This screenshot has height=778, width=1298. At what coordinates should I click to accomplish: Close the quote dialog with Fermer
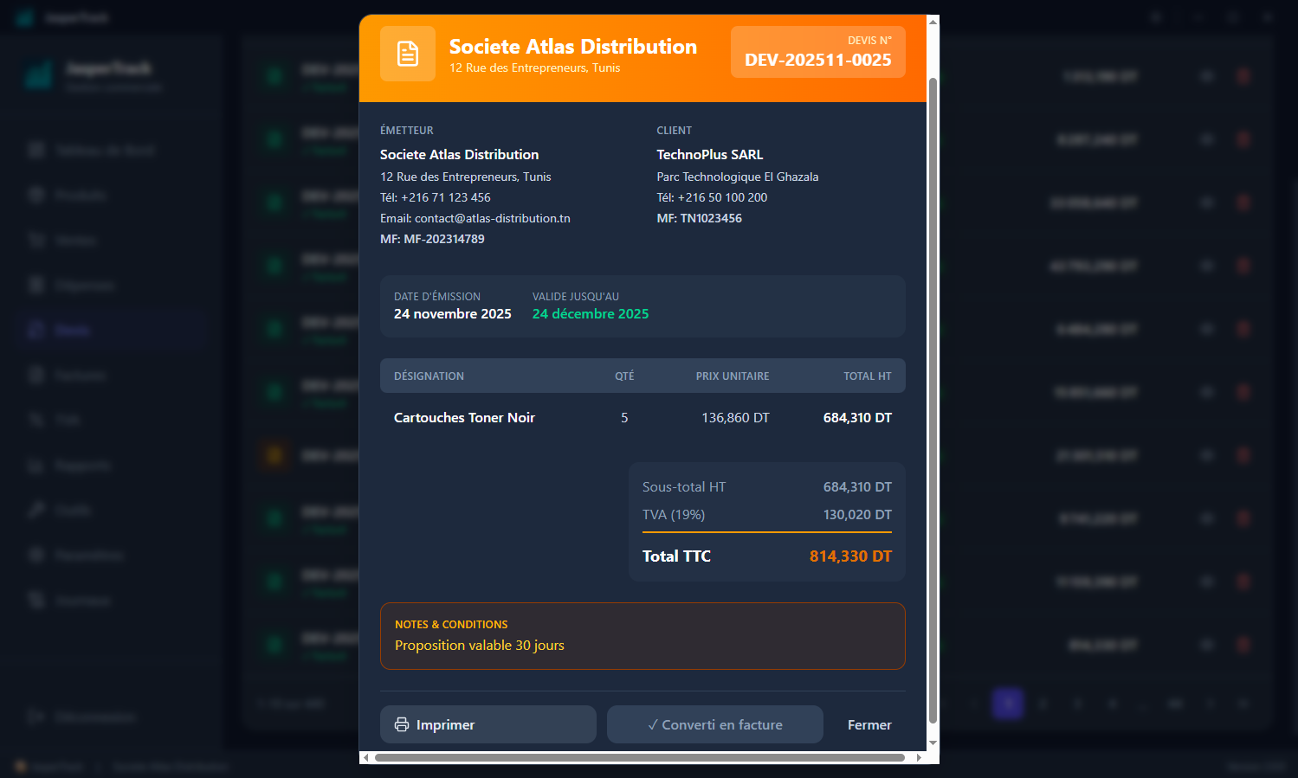pyautogui.click(x=869, y=724)
